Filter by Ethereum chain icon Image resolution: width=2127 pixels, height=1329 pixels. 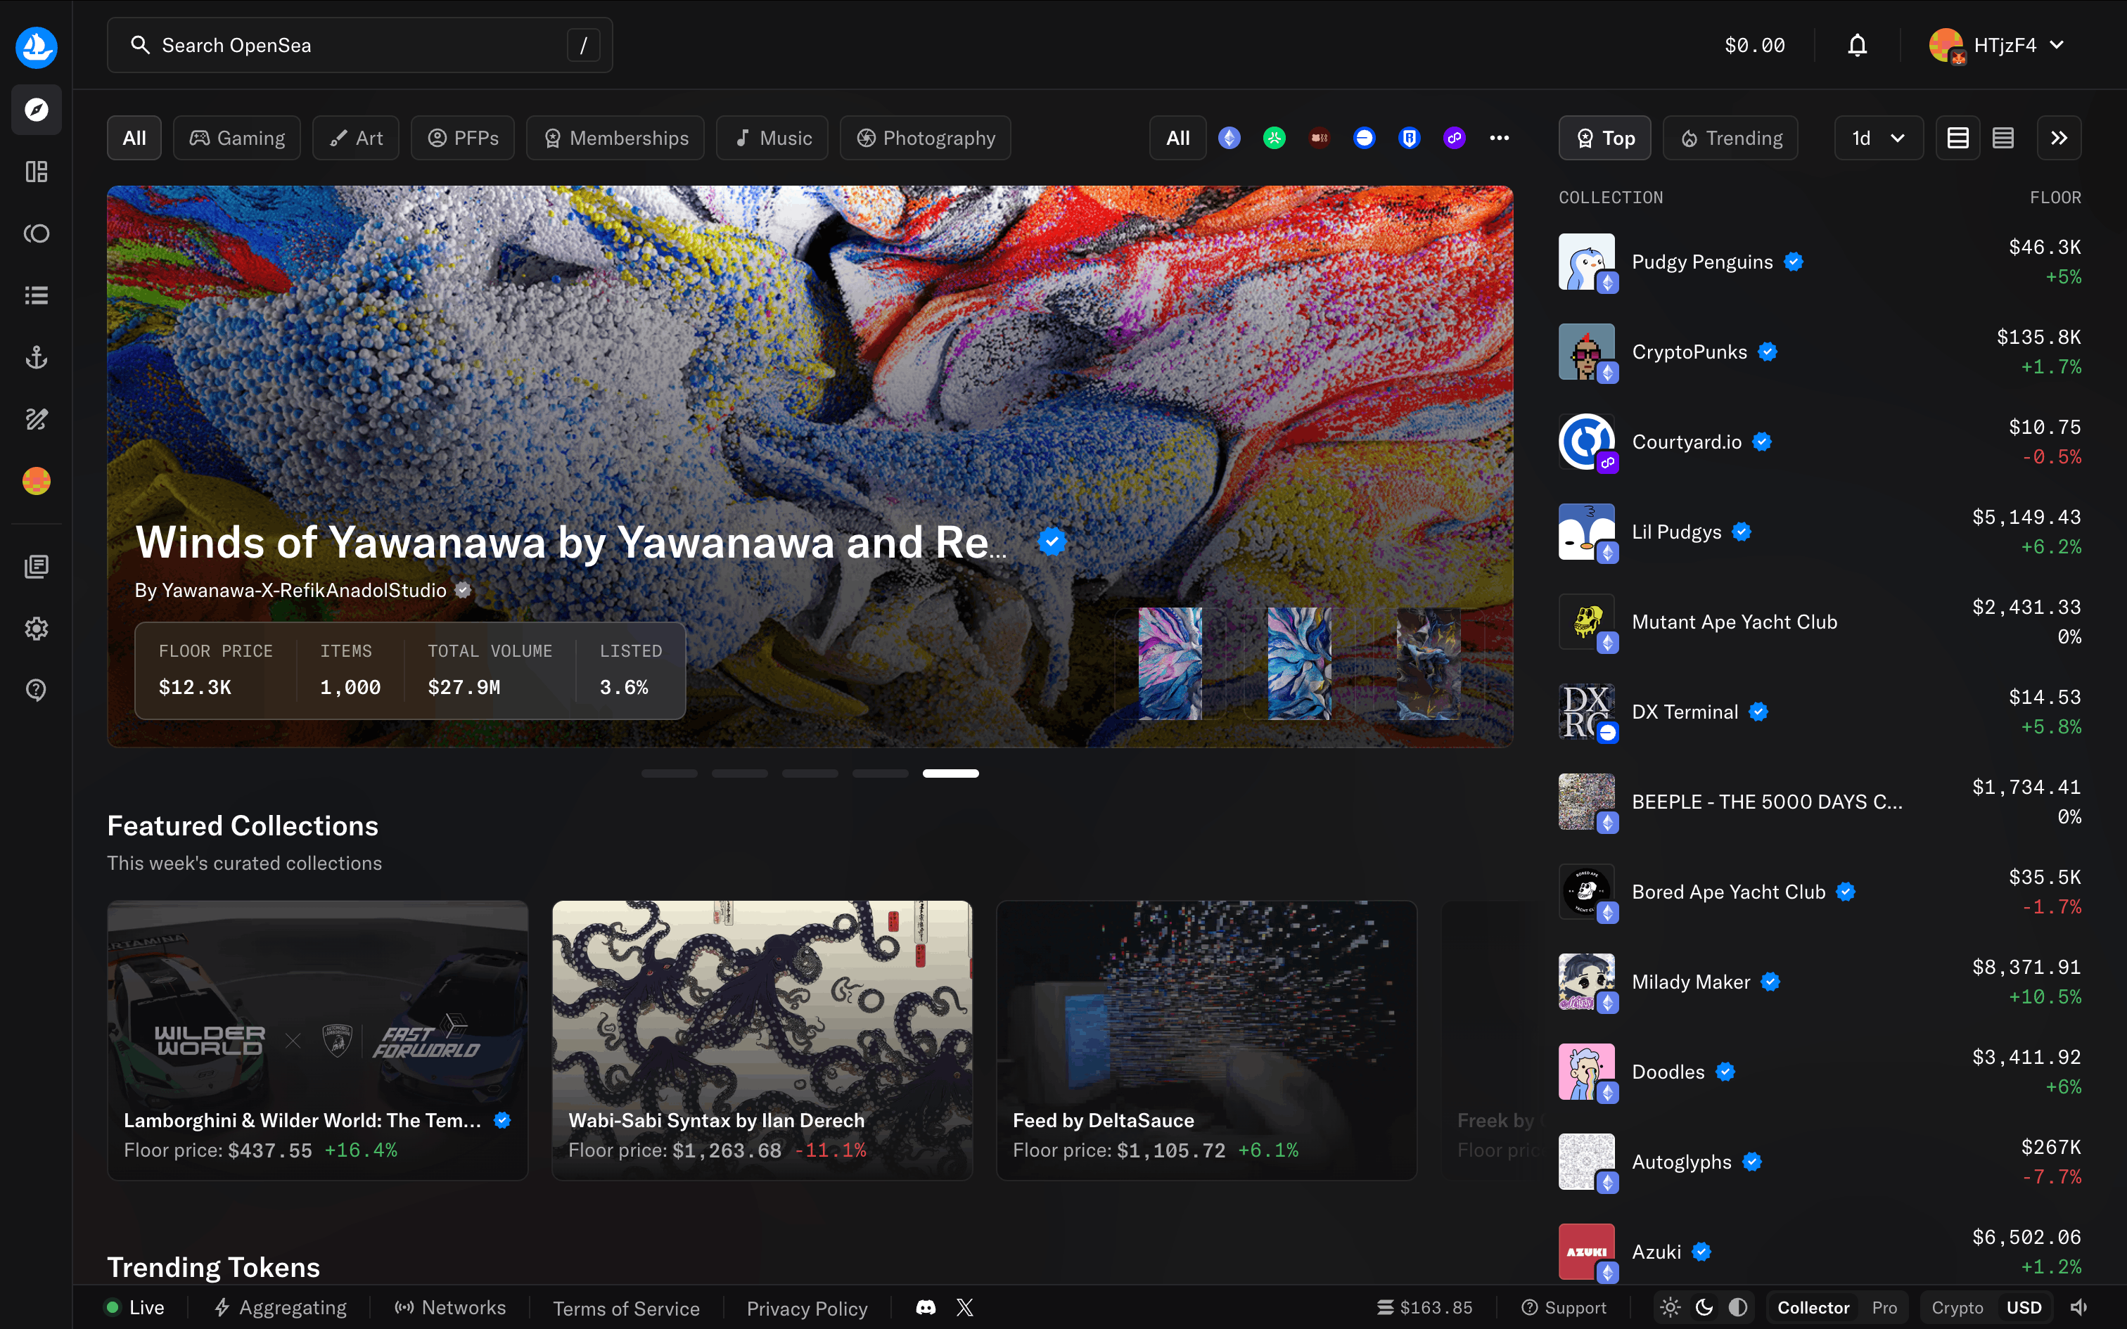coord(1229,138)
